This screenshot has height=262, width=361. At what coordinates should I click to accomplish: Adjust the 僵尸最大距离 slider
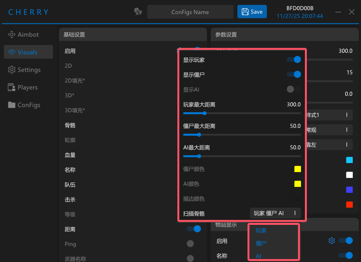(242, 135)
